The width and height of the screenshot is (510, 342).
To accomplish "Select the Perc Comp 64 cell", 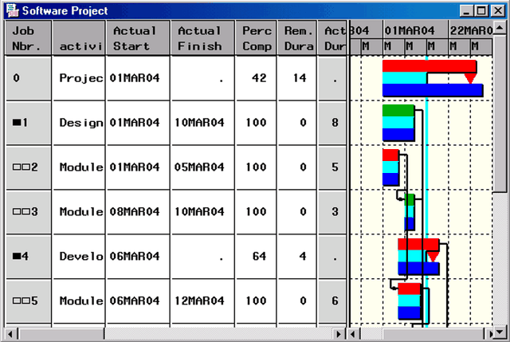I will tap(256, 257).
